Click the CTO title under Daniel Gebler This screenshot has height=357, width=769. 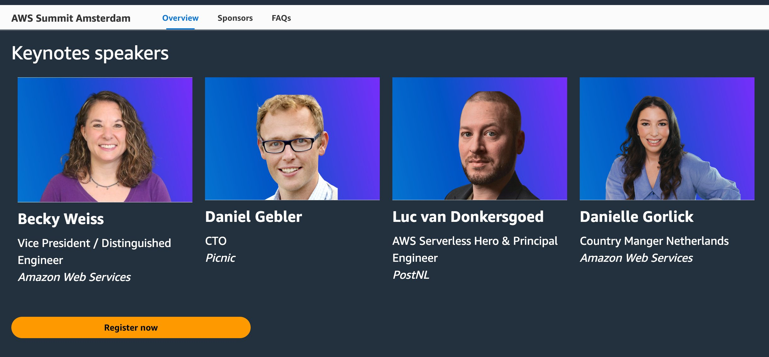pyautogui.click(x=216, y=241)
